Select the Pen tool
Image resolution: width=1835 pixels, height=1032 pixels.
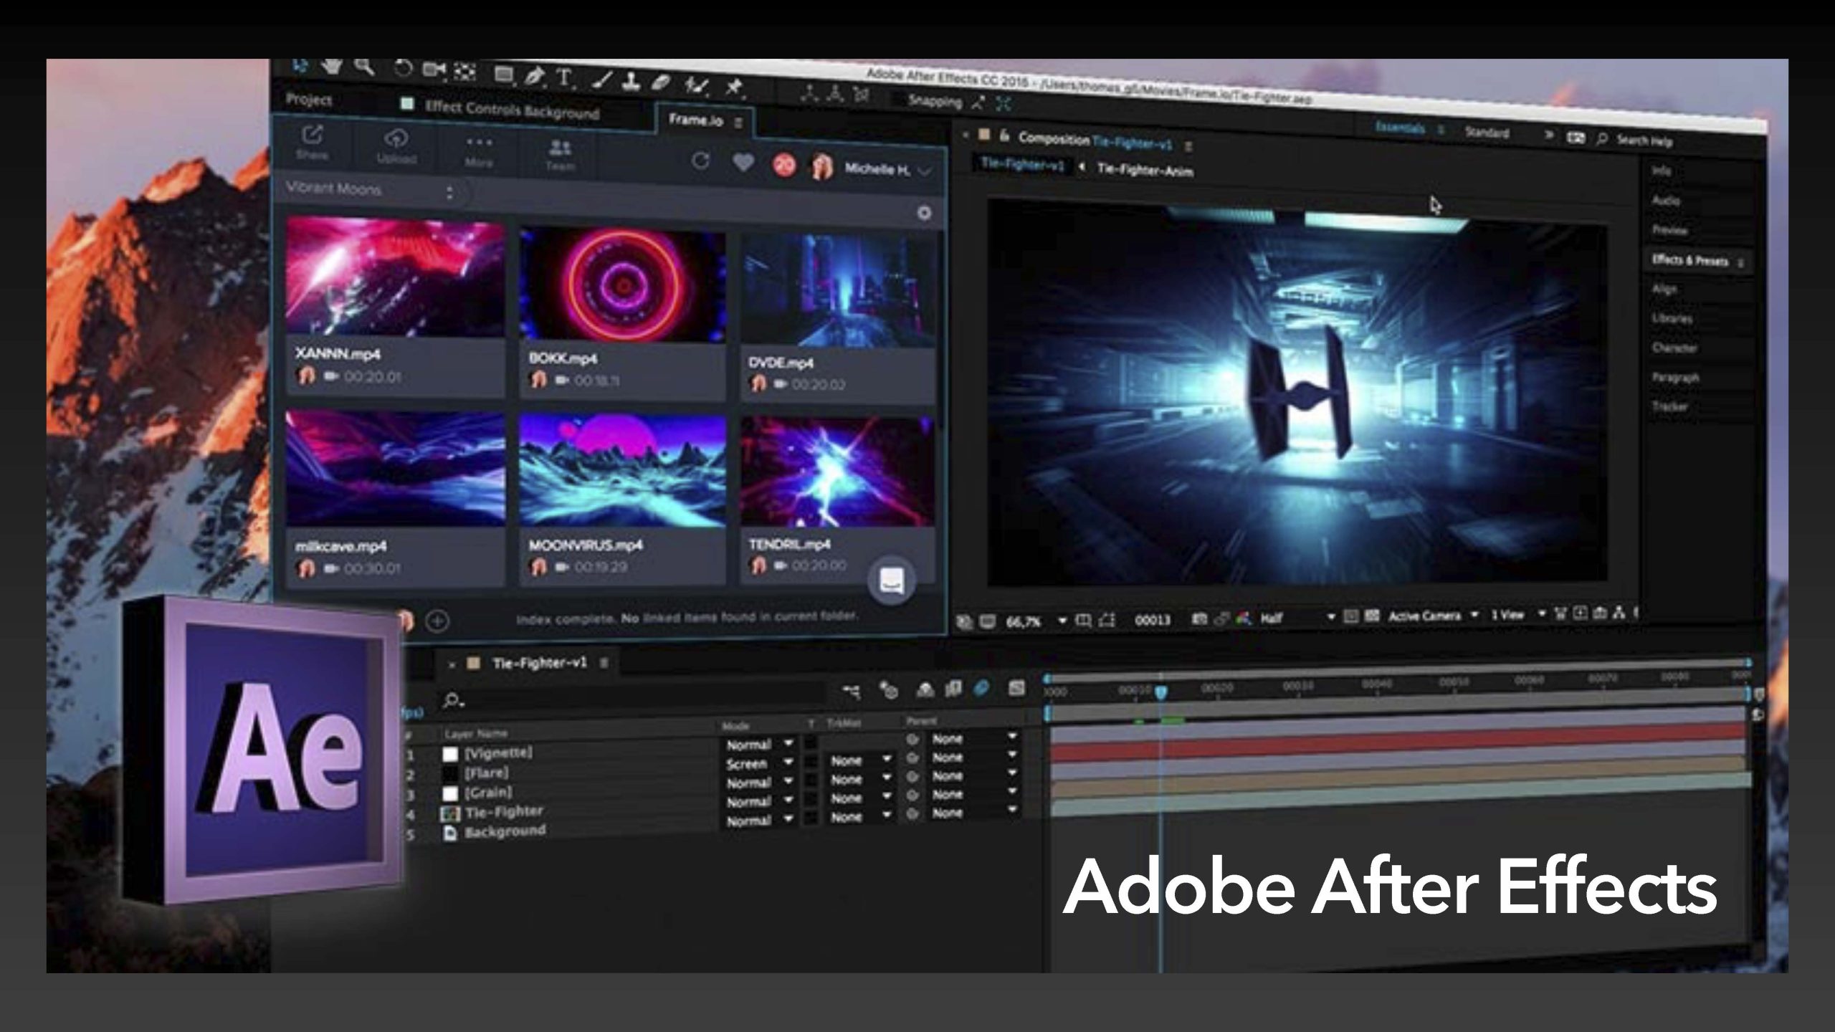[534, 75]
